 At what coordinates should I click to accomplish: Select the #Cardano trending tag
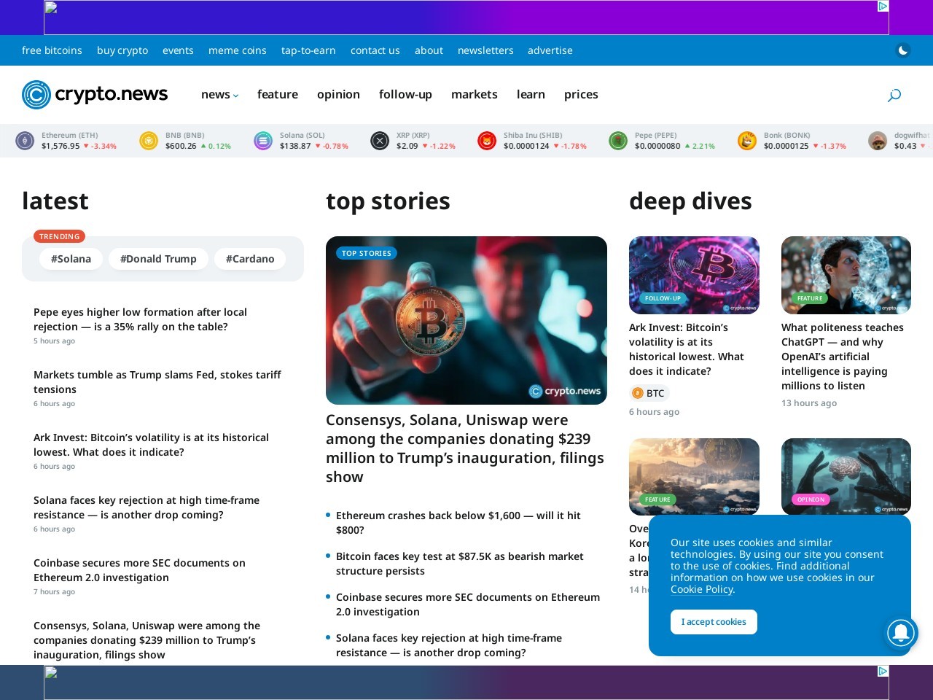(249, 258)
